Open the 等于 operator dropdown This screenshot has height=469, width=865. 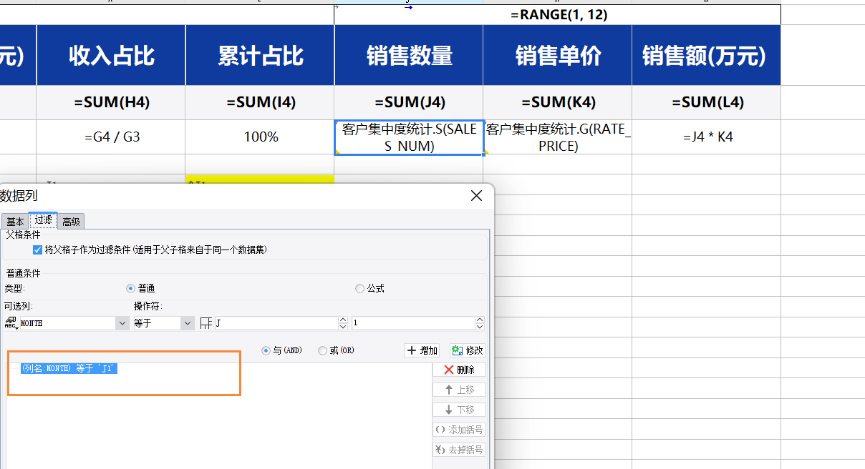coord(188,323)
